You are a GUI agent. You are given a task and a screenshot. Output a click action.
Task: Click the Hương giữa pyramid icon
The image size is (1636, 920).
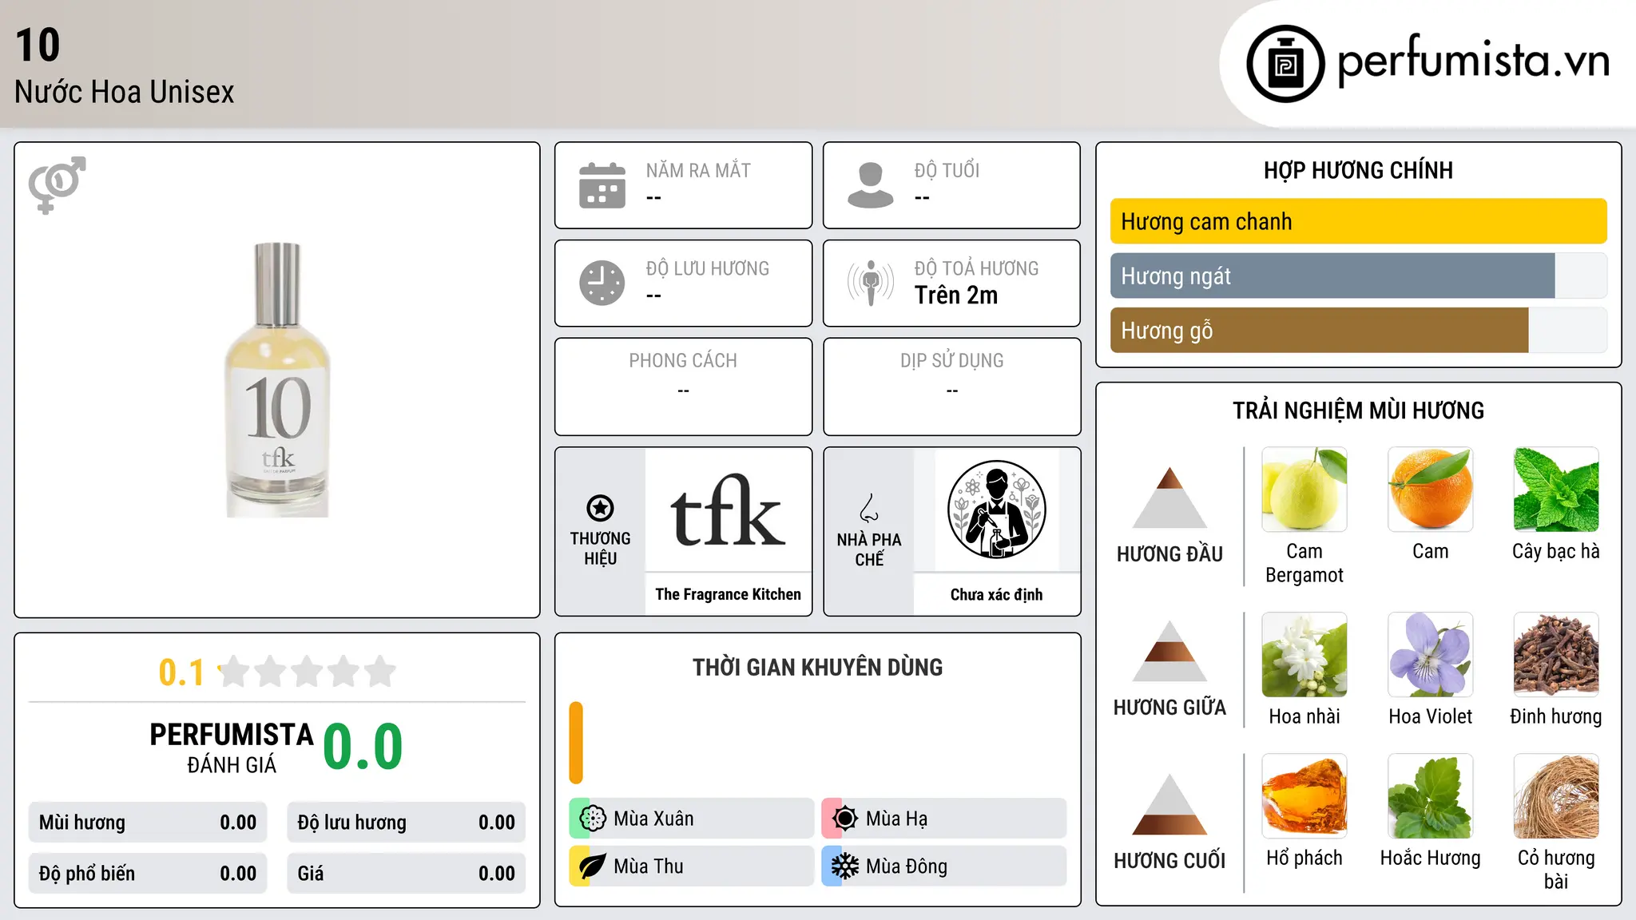point(1169,651)
